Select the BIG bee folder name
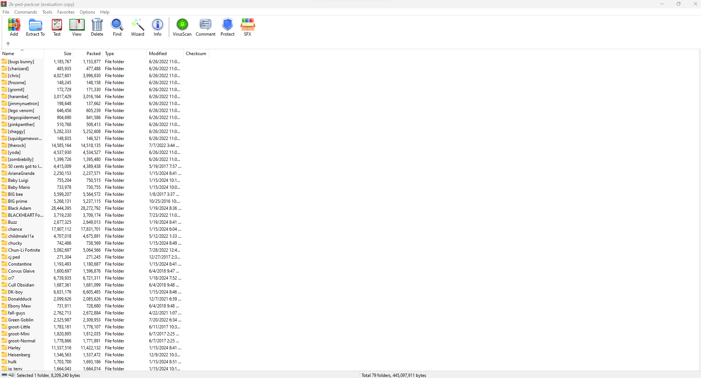 point(15,194)
